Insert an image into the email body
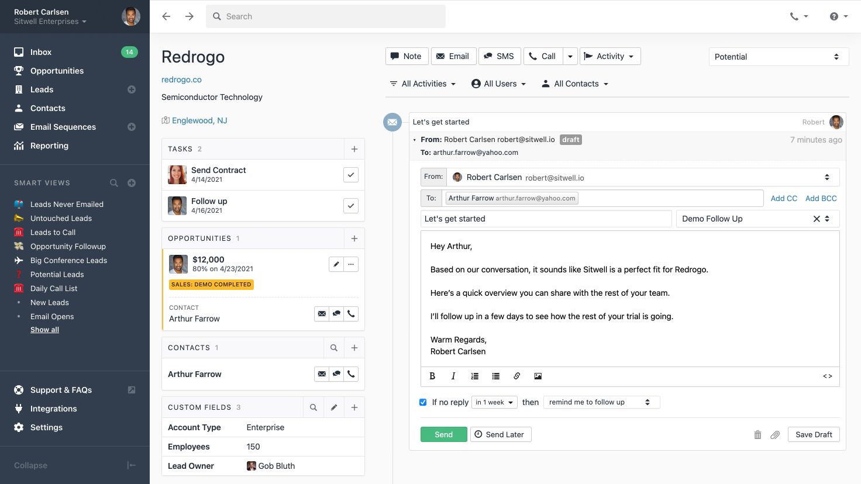861x484 pixels. [538, 376]
